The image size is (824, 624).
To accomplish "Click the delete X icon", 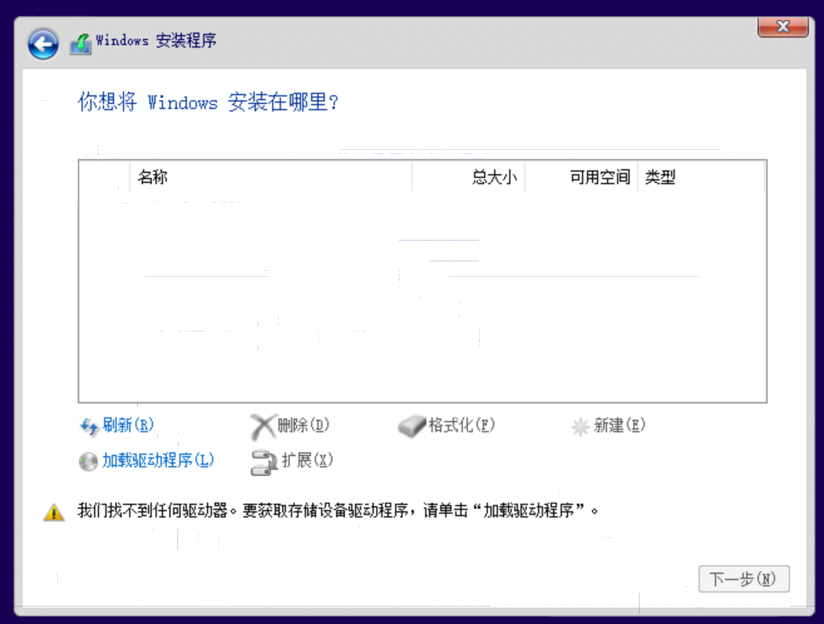I will [262, 427].
